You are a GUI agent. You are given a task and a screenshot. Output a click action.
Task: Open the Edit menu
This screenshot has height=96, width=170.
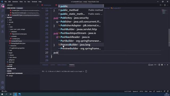click(10, 2)
